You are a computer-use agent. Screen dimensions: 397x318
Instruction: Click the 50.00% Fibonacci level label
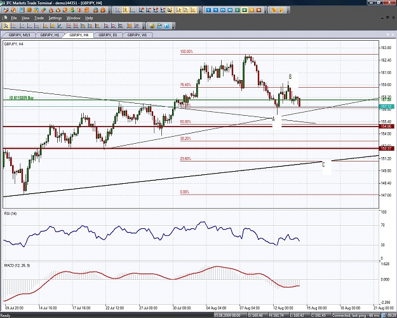[x=185, y=121]
